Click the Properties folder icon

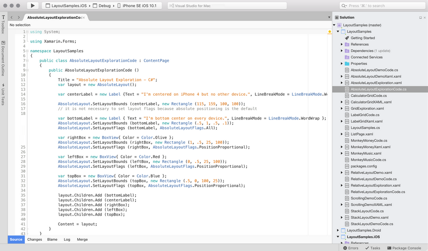347,64
